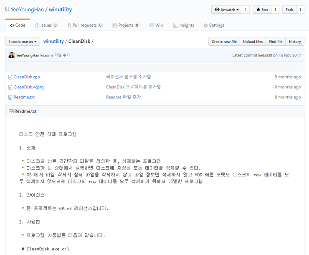Go to the Projects tab
Viewport: 309px width, 255px height.
coord(126,25)
